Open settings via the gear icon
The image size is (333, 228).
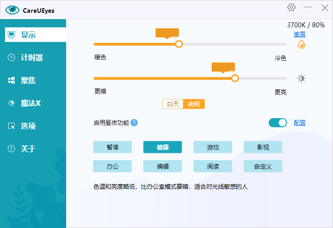tap(291, 7)
